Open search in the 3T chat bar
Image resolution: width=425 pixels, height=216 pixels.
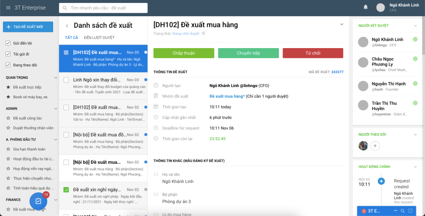pyautogui.click(x=402, y=211)
